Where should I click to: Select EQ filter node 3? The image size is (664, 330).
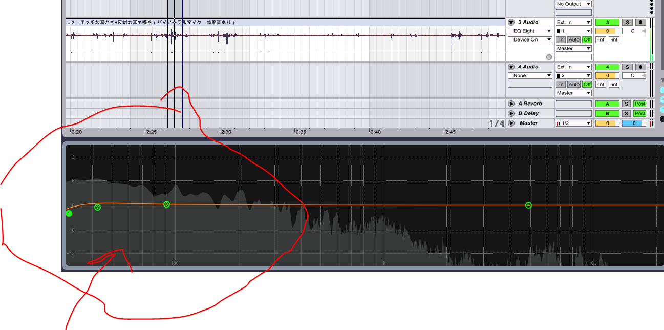(x=166, y=204)
